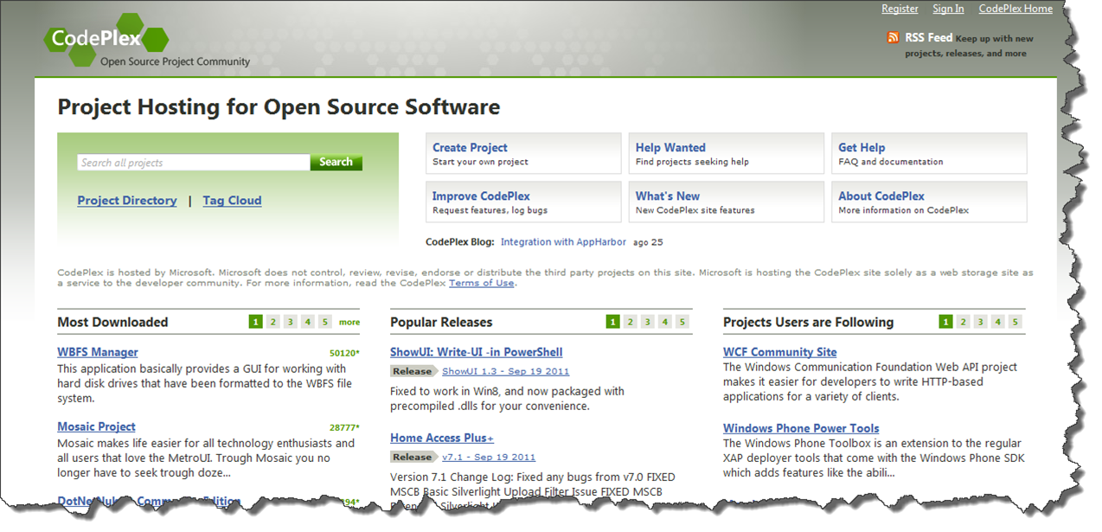Open Integration with AppHarbor blog post

point(563,242)
